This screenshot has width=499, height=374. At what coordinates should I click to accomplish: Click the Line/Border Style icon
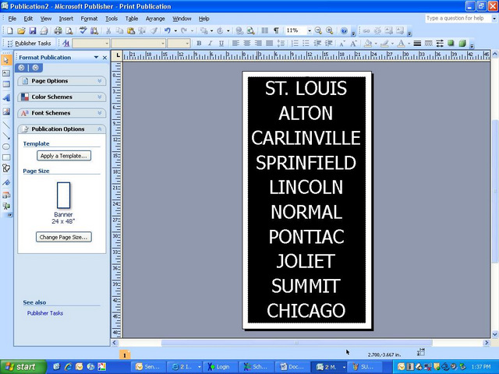[x=417, y=44]
